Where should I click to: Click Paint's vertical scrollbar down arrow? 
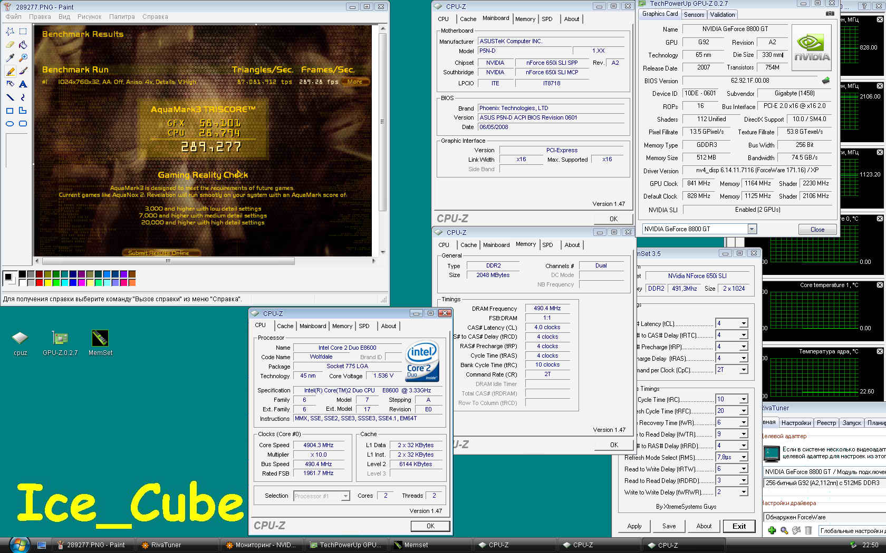click(x=383, y=252)
